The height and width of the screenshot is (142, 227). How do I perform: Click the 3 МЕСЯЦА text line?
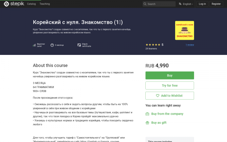[x=39, y=83]
